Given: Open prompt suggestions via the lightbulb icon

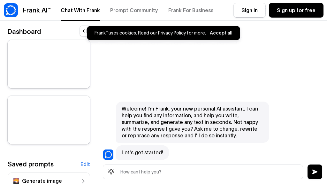Looking at the screenshot, I should (111, 172).
